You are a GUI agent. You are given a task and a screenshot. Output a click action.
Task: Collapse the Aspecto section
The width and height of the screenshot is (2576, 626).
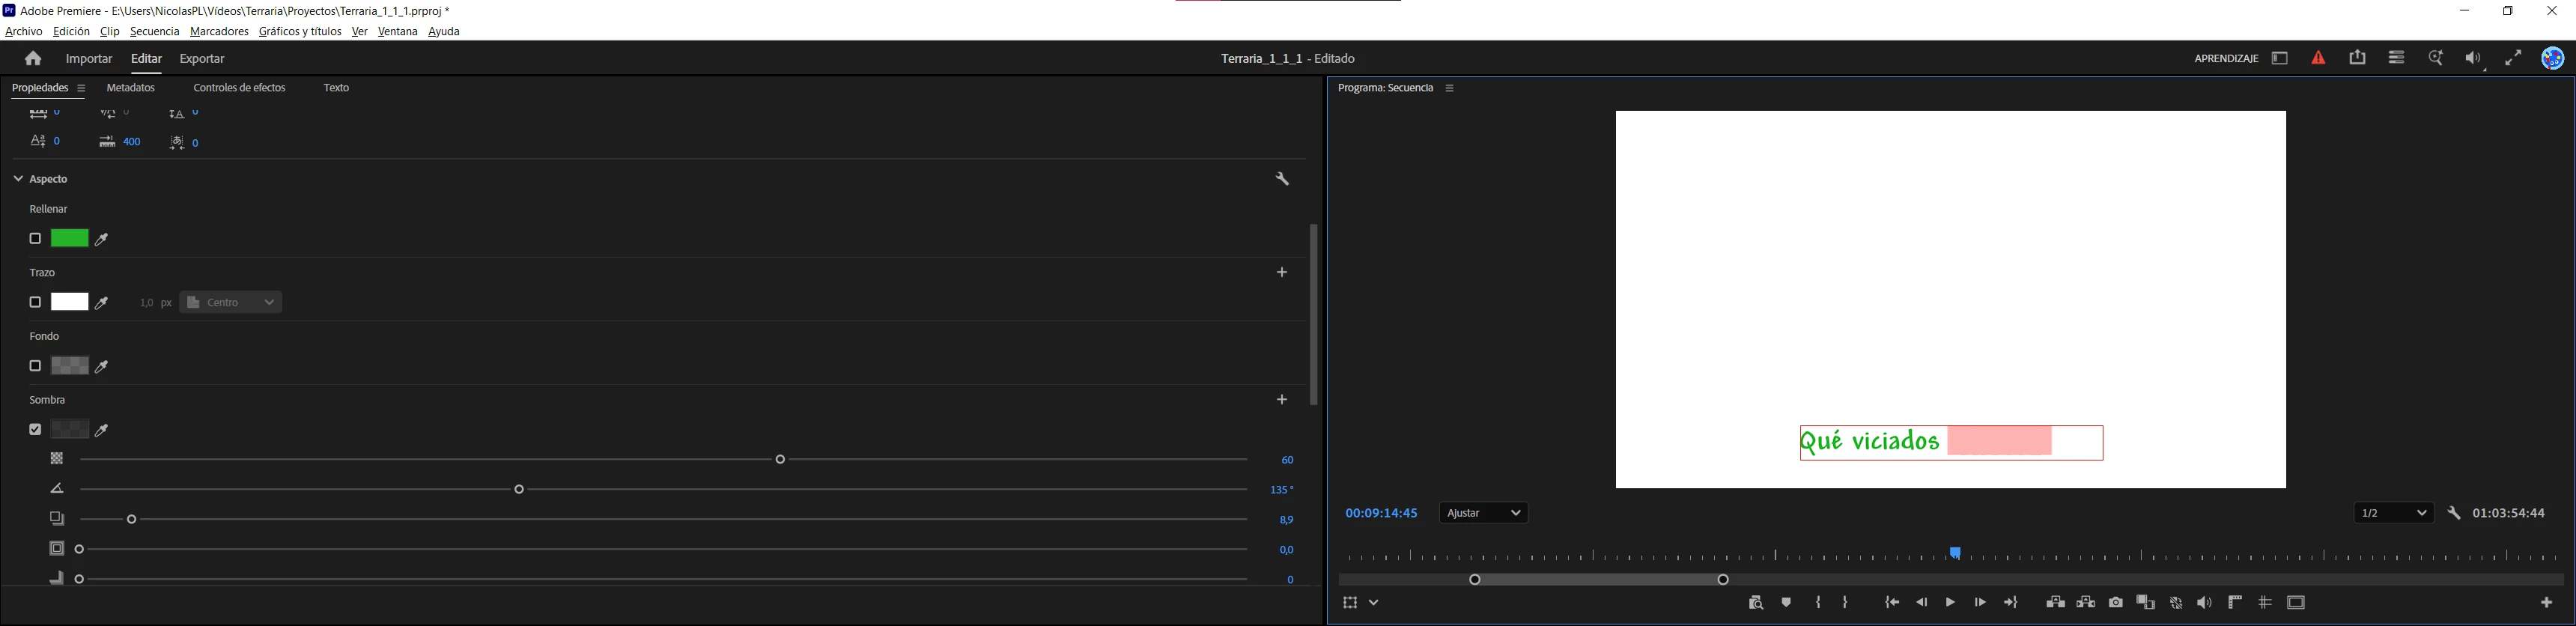(x=18, y=180)
